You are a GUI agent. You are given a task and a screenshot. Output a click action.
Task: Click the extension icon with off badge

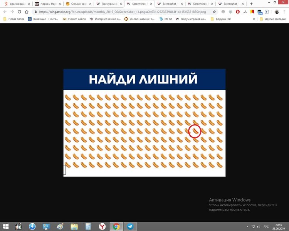[260, 12]
